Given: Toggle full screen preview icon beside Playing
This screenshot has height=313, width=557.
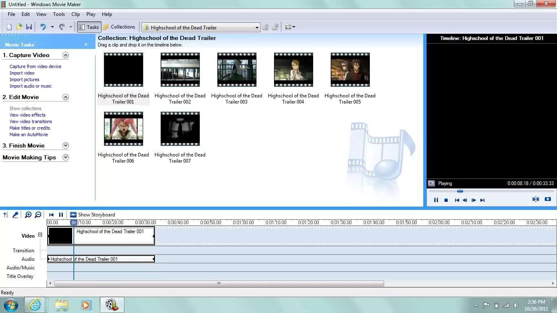Looking at the screenshot, I should tap(431, 183).
